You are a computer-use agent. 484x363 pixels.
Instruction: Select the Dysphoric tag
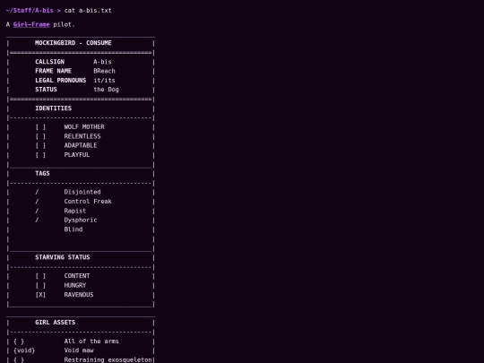pos(81,220)
